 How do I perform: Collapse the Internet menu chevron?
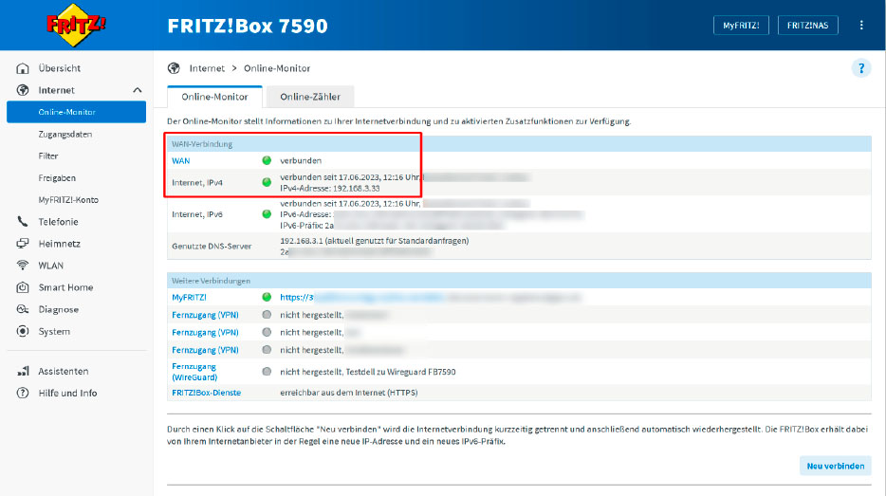click(x=138, y=90)
